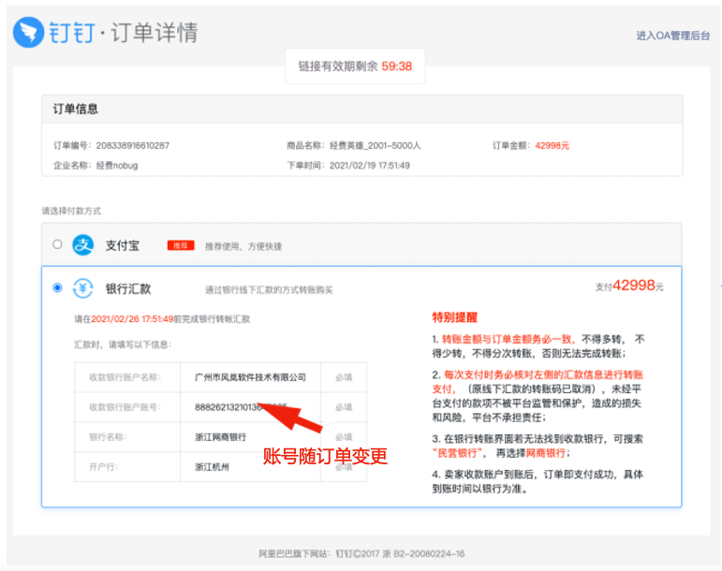The image size is (722, 571).
Task: Click the 特别提醒 heading
Action: pos(454,317)
